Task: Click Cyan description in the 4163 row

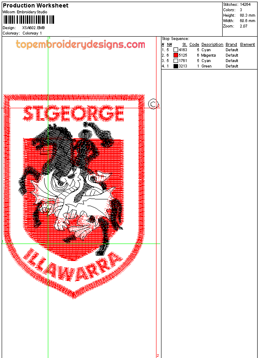Action: (206, 50)
